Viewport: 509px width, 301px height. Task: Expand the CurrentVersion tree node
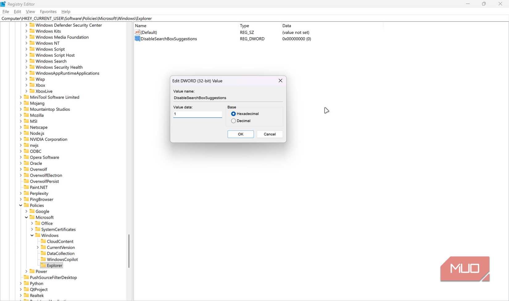38,247
